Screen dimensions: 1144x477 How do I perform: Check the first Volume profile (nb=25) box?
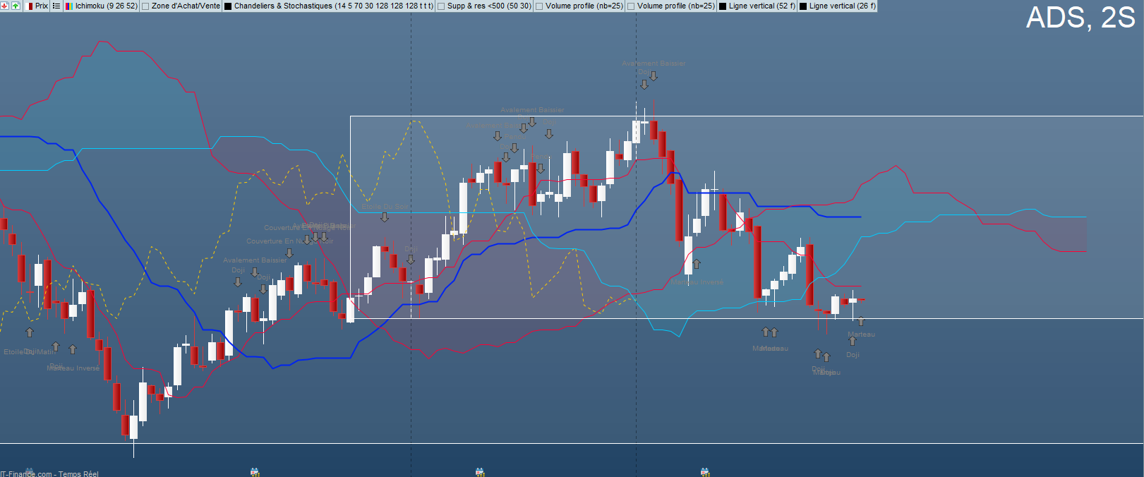pyautogui.click(x=539, y=6)
